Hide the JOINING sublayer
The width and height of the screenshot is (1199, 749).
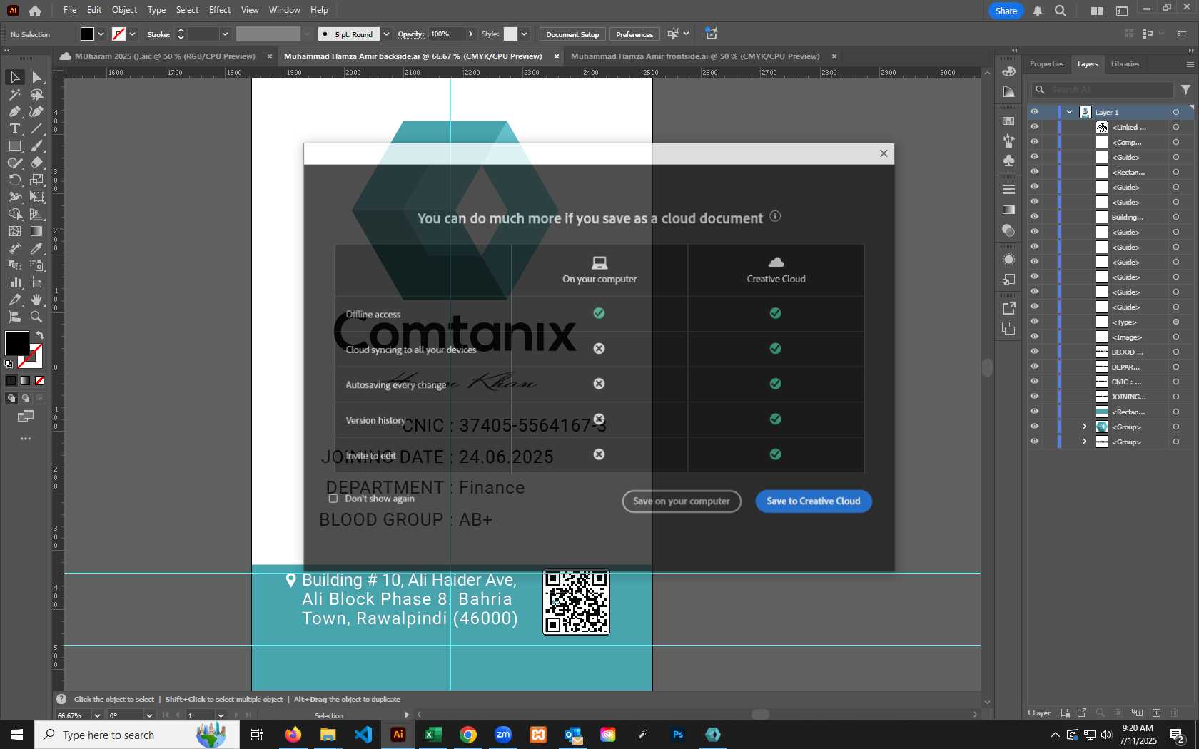click(x=1034, y=397)
